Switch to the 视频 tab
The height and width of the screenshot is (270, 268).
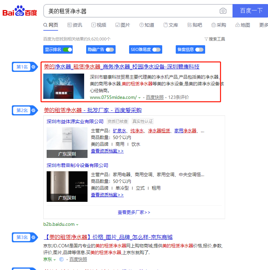[99, 25]
